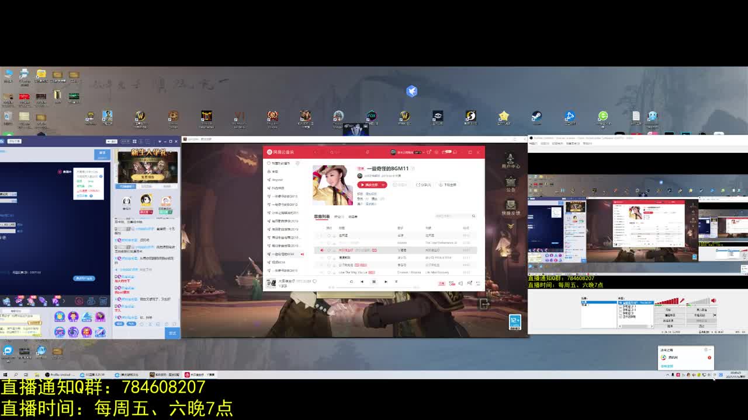Select the song Love The Way You Lie
This screenshot has height=420, width=748.
[352, 272]
